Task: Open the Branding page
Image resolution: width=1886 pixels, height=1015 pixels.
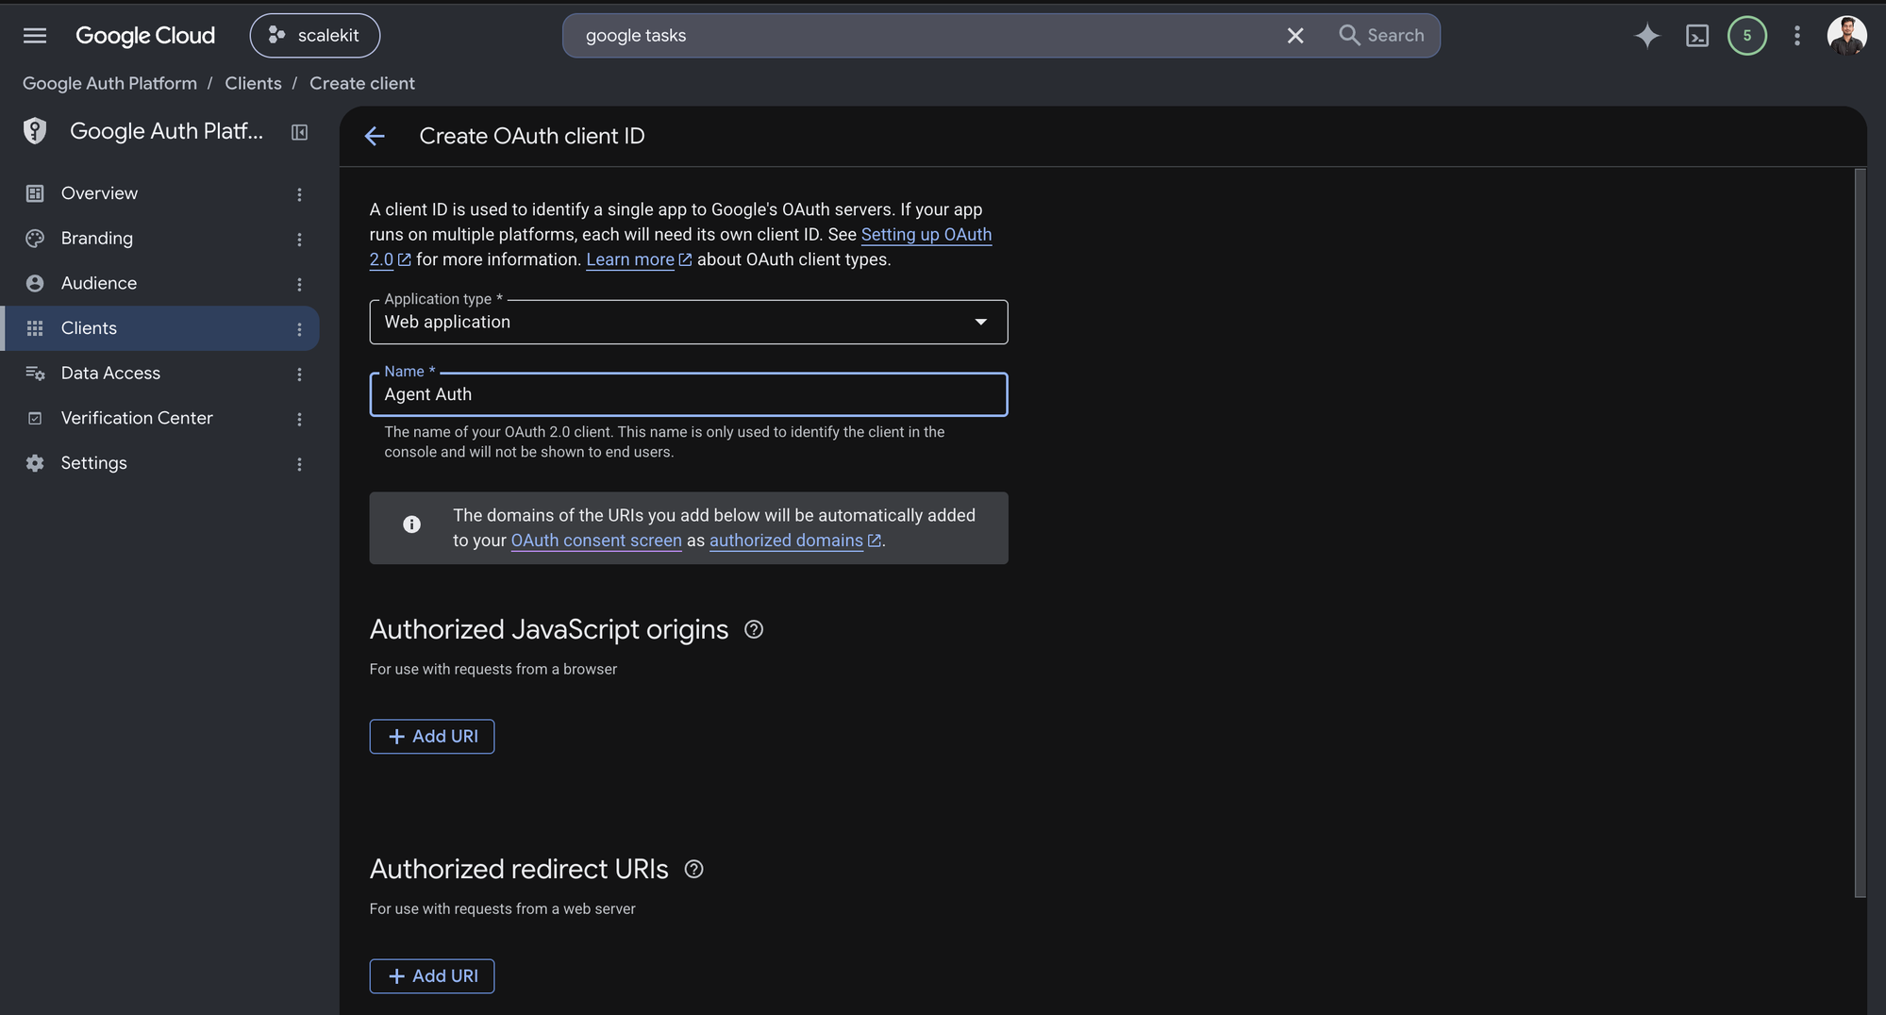Action: [x=97, y=239]
